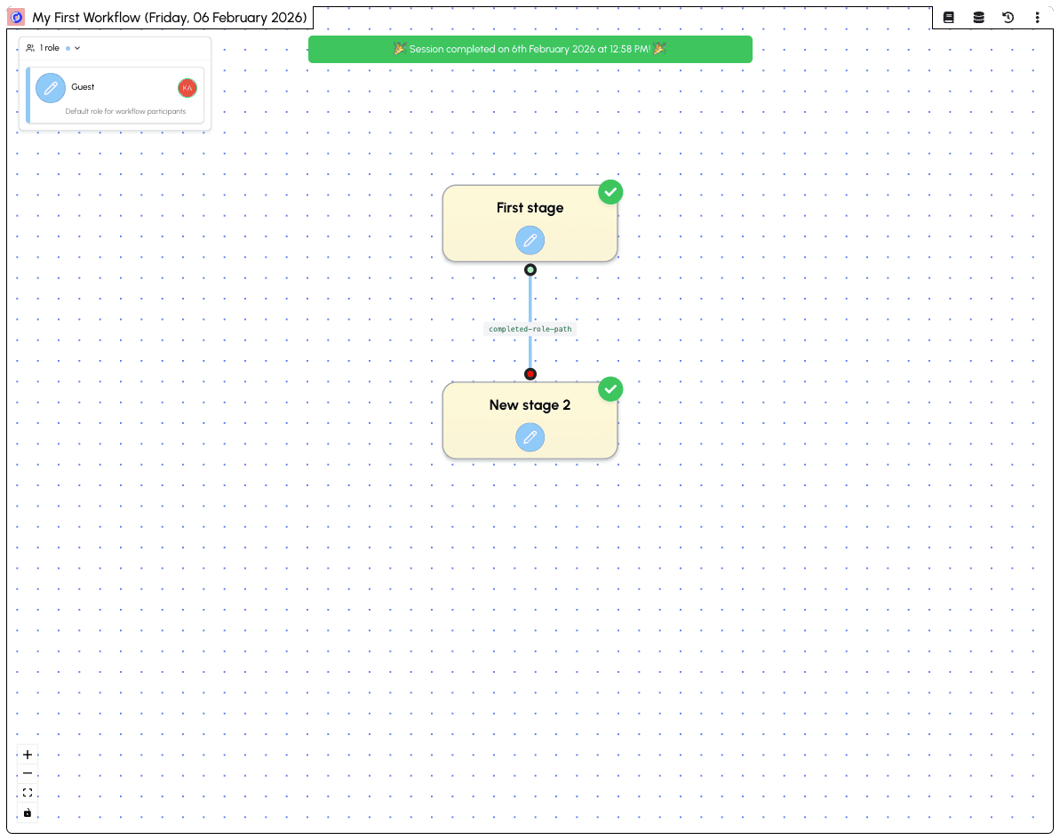Image resolution: width=1060 pixels, height=840 pixels.
Task: Click the pencil icon in First stage
Action: pos(530,240)
